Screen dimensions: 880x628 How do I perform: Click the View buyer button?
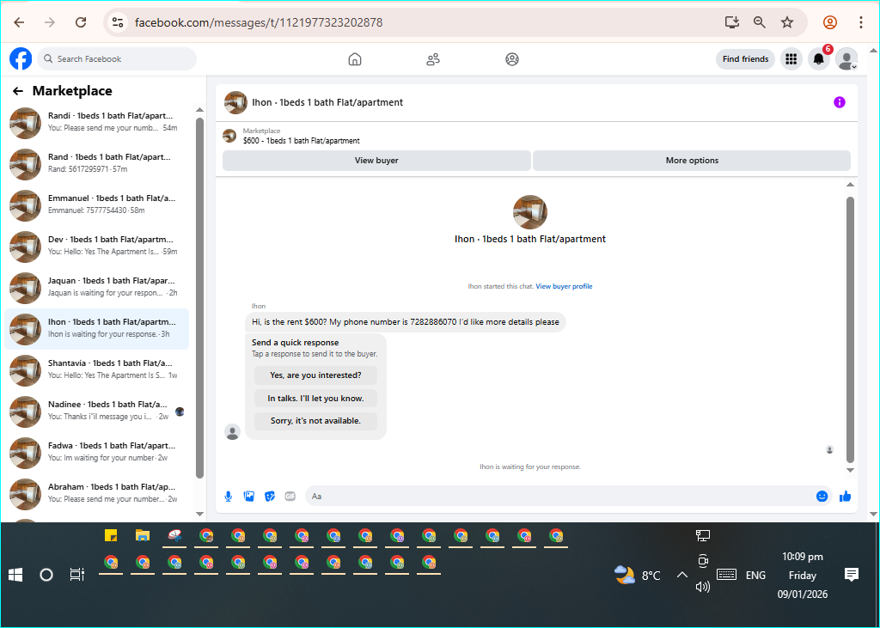(376, 161)
